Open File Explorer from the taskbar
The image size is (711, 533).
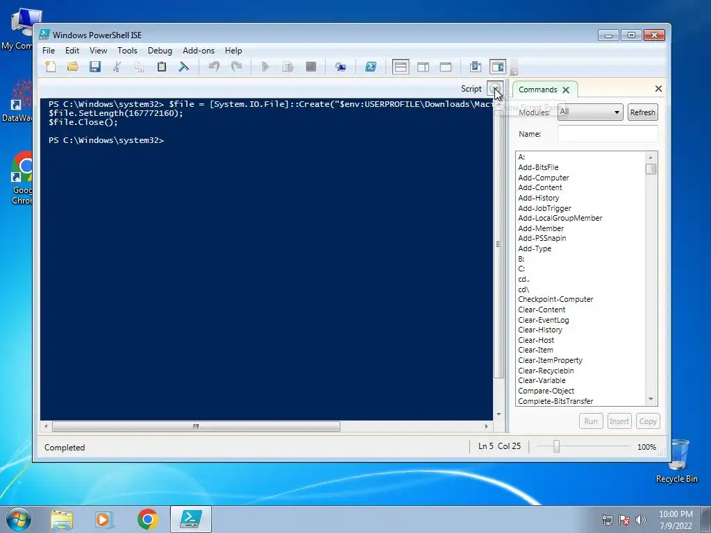[62, 519]
